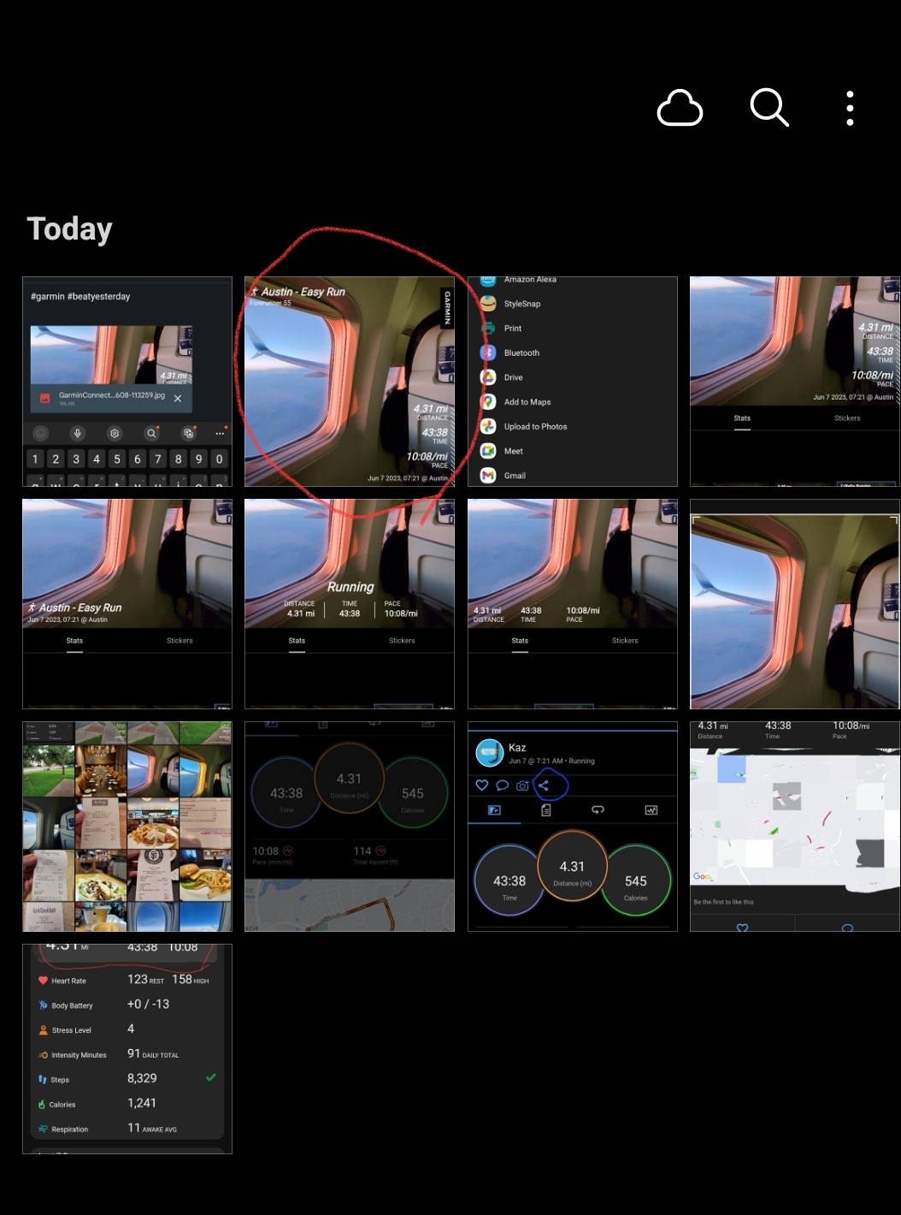
Task: Open the thumbnail with stats row along photo bottom
Action: 573,604
